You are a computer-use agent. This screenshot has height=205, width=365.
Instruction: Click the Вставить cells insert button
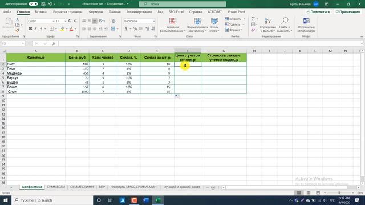tap(235, 19)
